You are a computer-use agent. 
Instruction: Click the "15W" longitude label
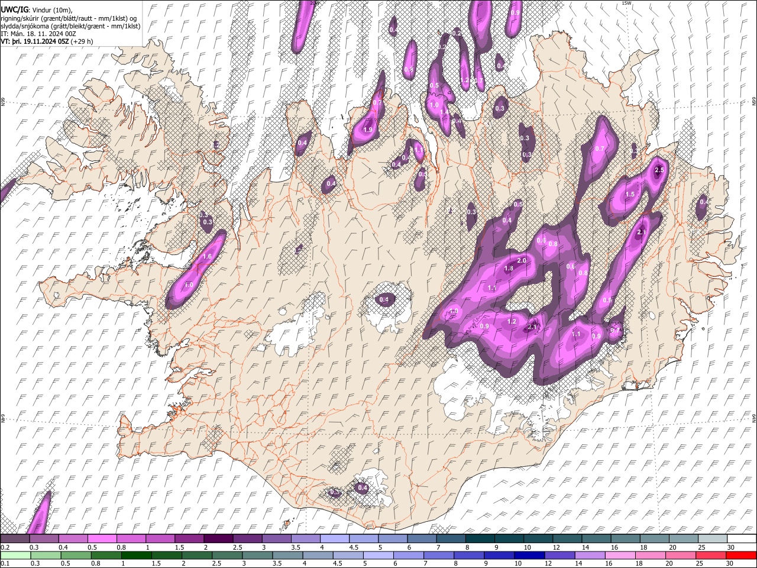click(627, 3)
